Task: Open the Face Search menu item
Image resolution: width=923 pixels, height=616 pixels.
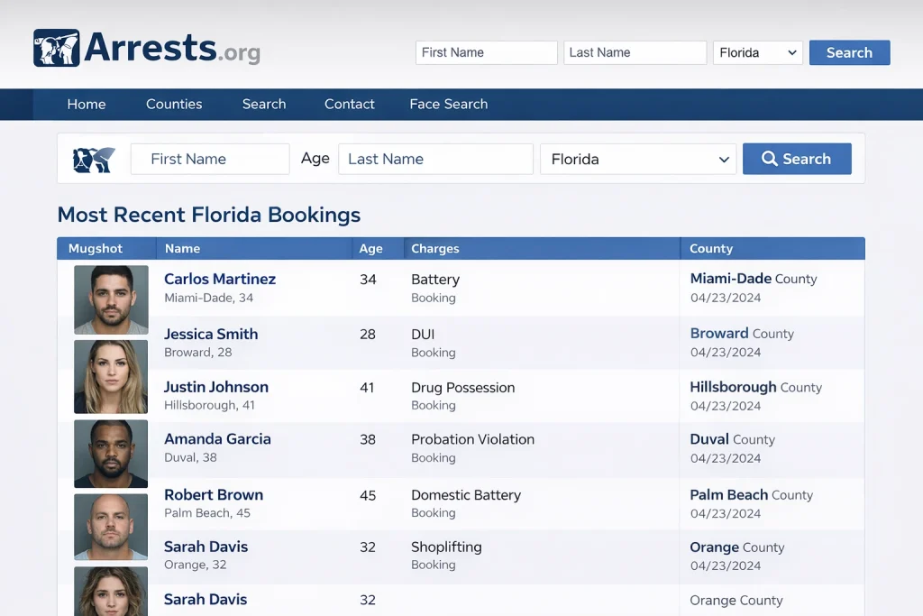Action: point(449,105)
